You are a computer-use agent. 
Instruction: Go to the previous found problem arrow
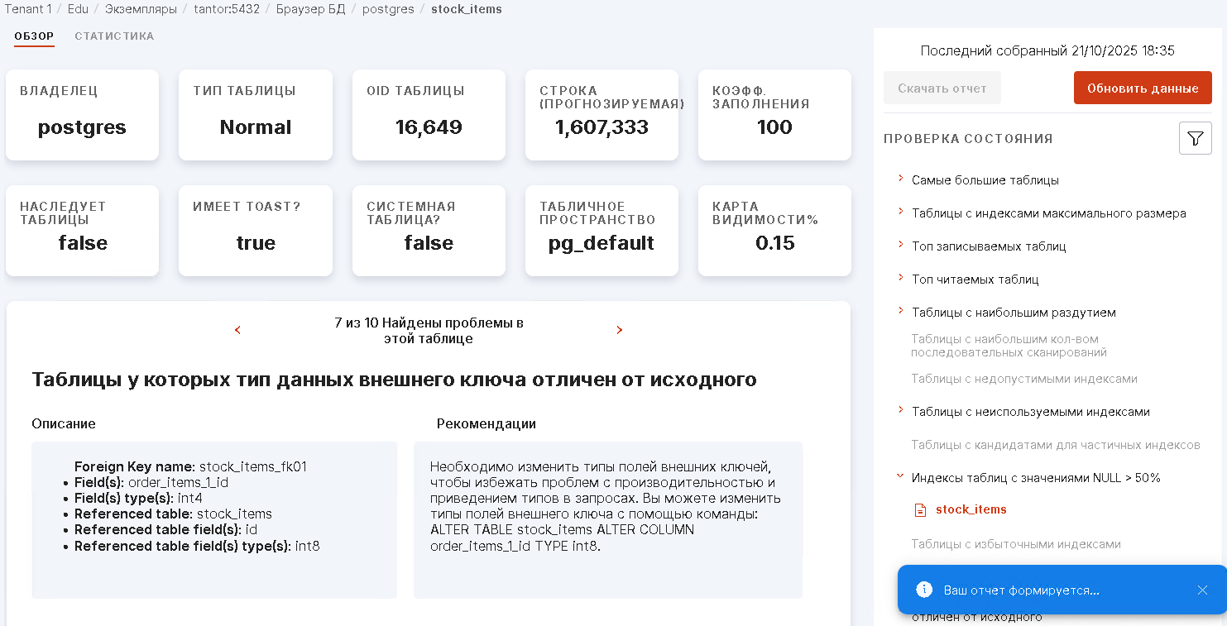pos(237,330)
